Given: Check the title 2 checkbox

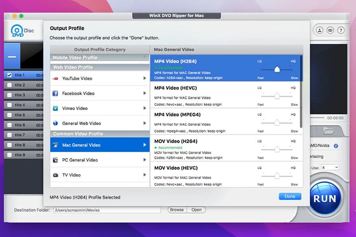Looking at the screenshot, I should (9, 85).
